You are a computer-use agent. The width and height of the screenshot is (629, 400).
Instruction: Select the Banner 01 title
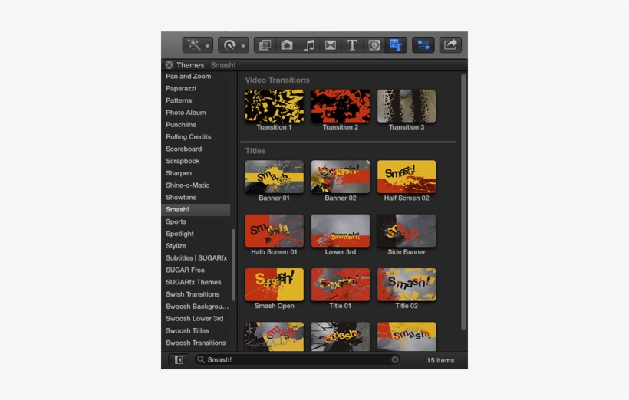tap(275, 177)
